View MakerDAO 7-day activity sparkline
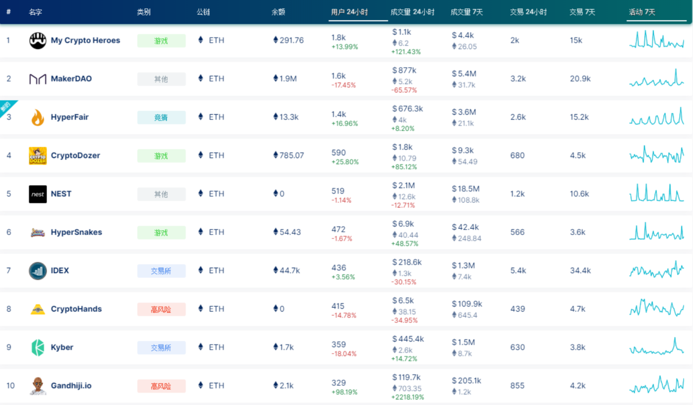The width and height of the screenshot is (693, 405). pyautogui.click(x=656, y=78)
